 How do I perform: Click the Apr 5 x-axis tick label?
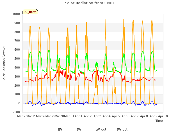click(116, 116)
